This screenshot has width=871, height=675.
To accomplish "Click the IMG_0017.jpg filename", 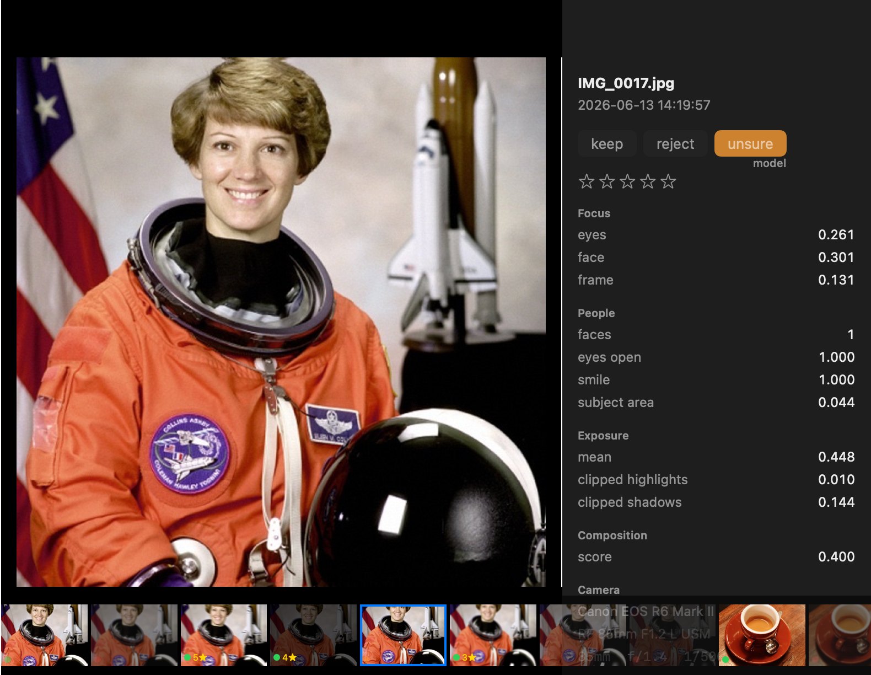I will pos(626,83).
